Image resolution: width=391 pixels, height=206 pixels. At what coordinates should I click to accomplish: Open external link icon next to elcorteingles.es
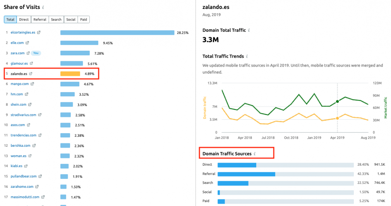pyautogui.click(x=39, y=33)
